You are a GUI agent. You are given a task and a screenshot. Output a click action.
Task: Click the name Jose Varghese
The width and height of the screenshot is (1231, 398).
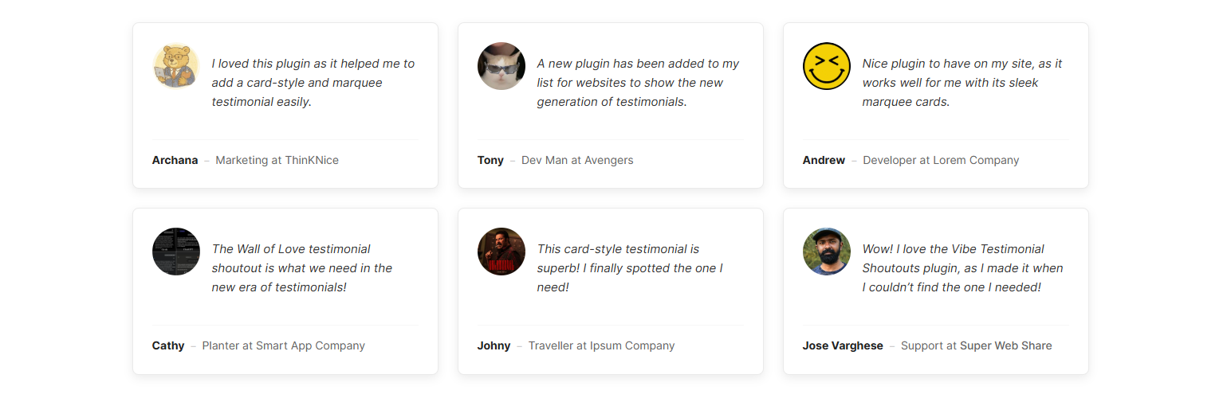point(843,345)
